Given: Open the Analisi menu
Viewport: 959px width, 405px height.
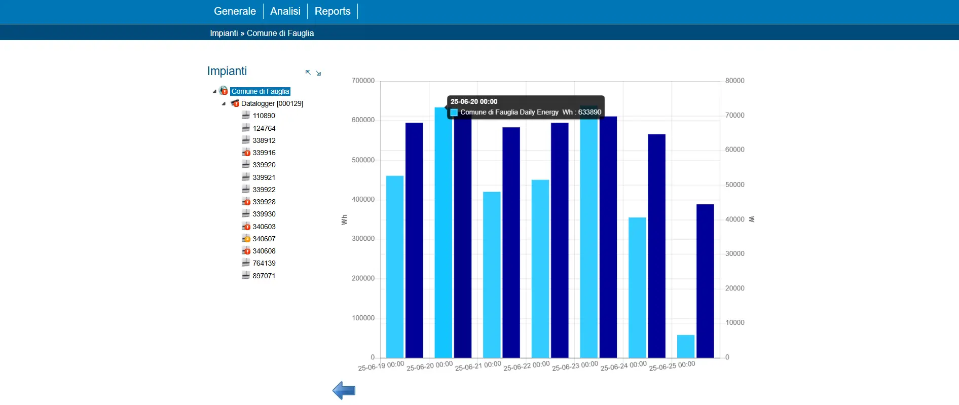Looking at the screenshot, I should 285,11.
